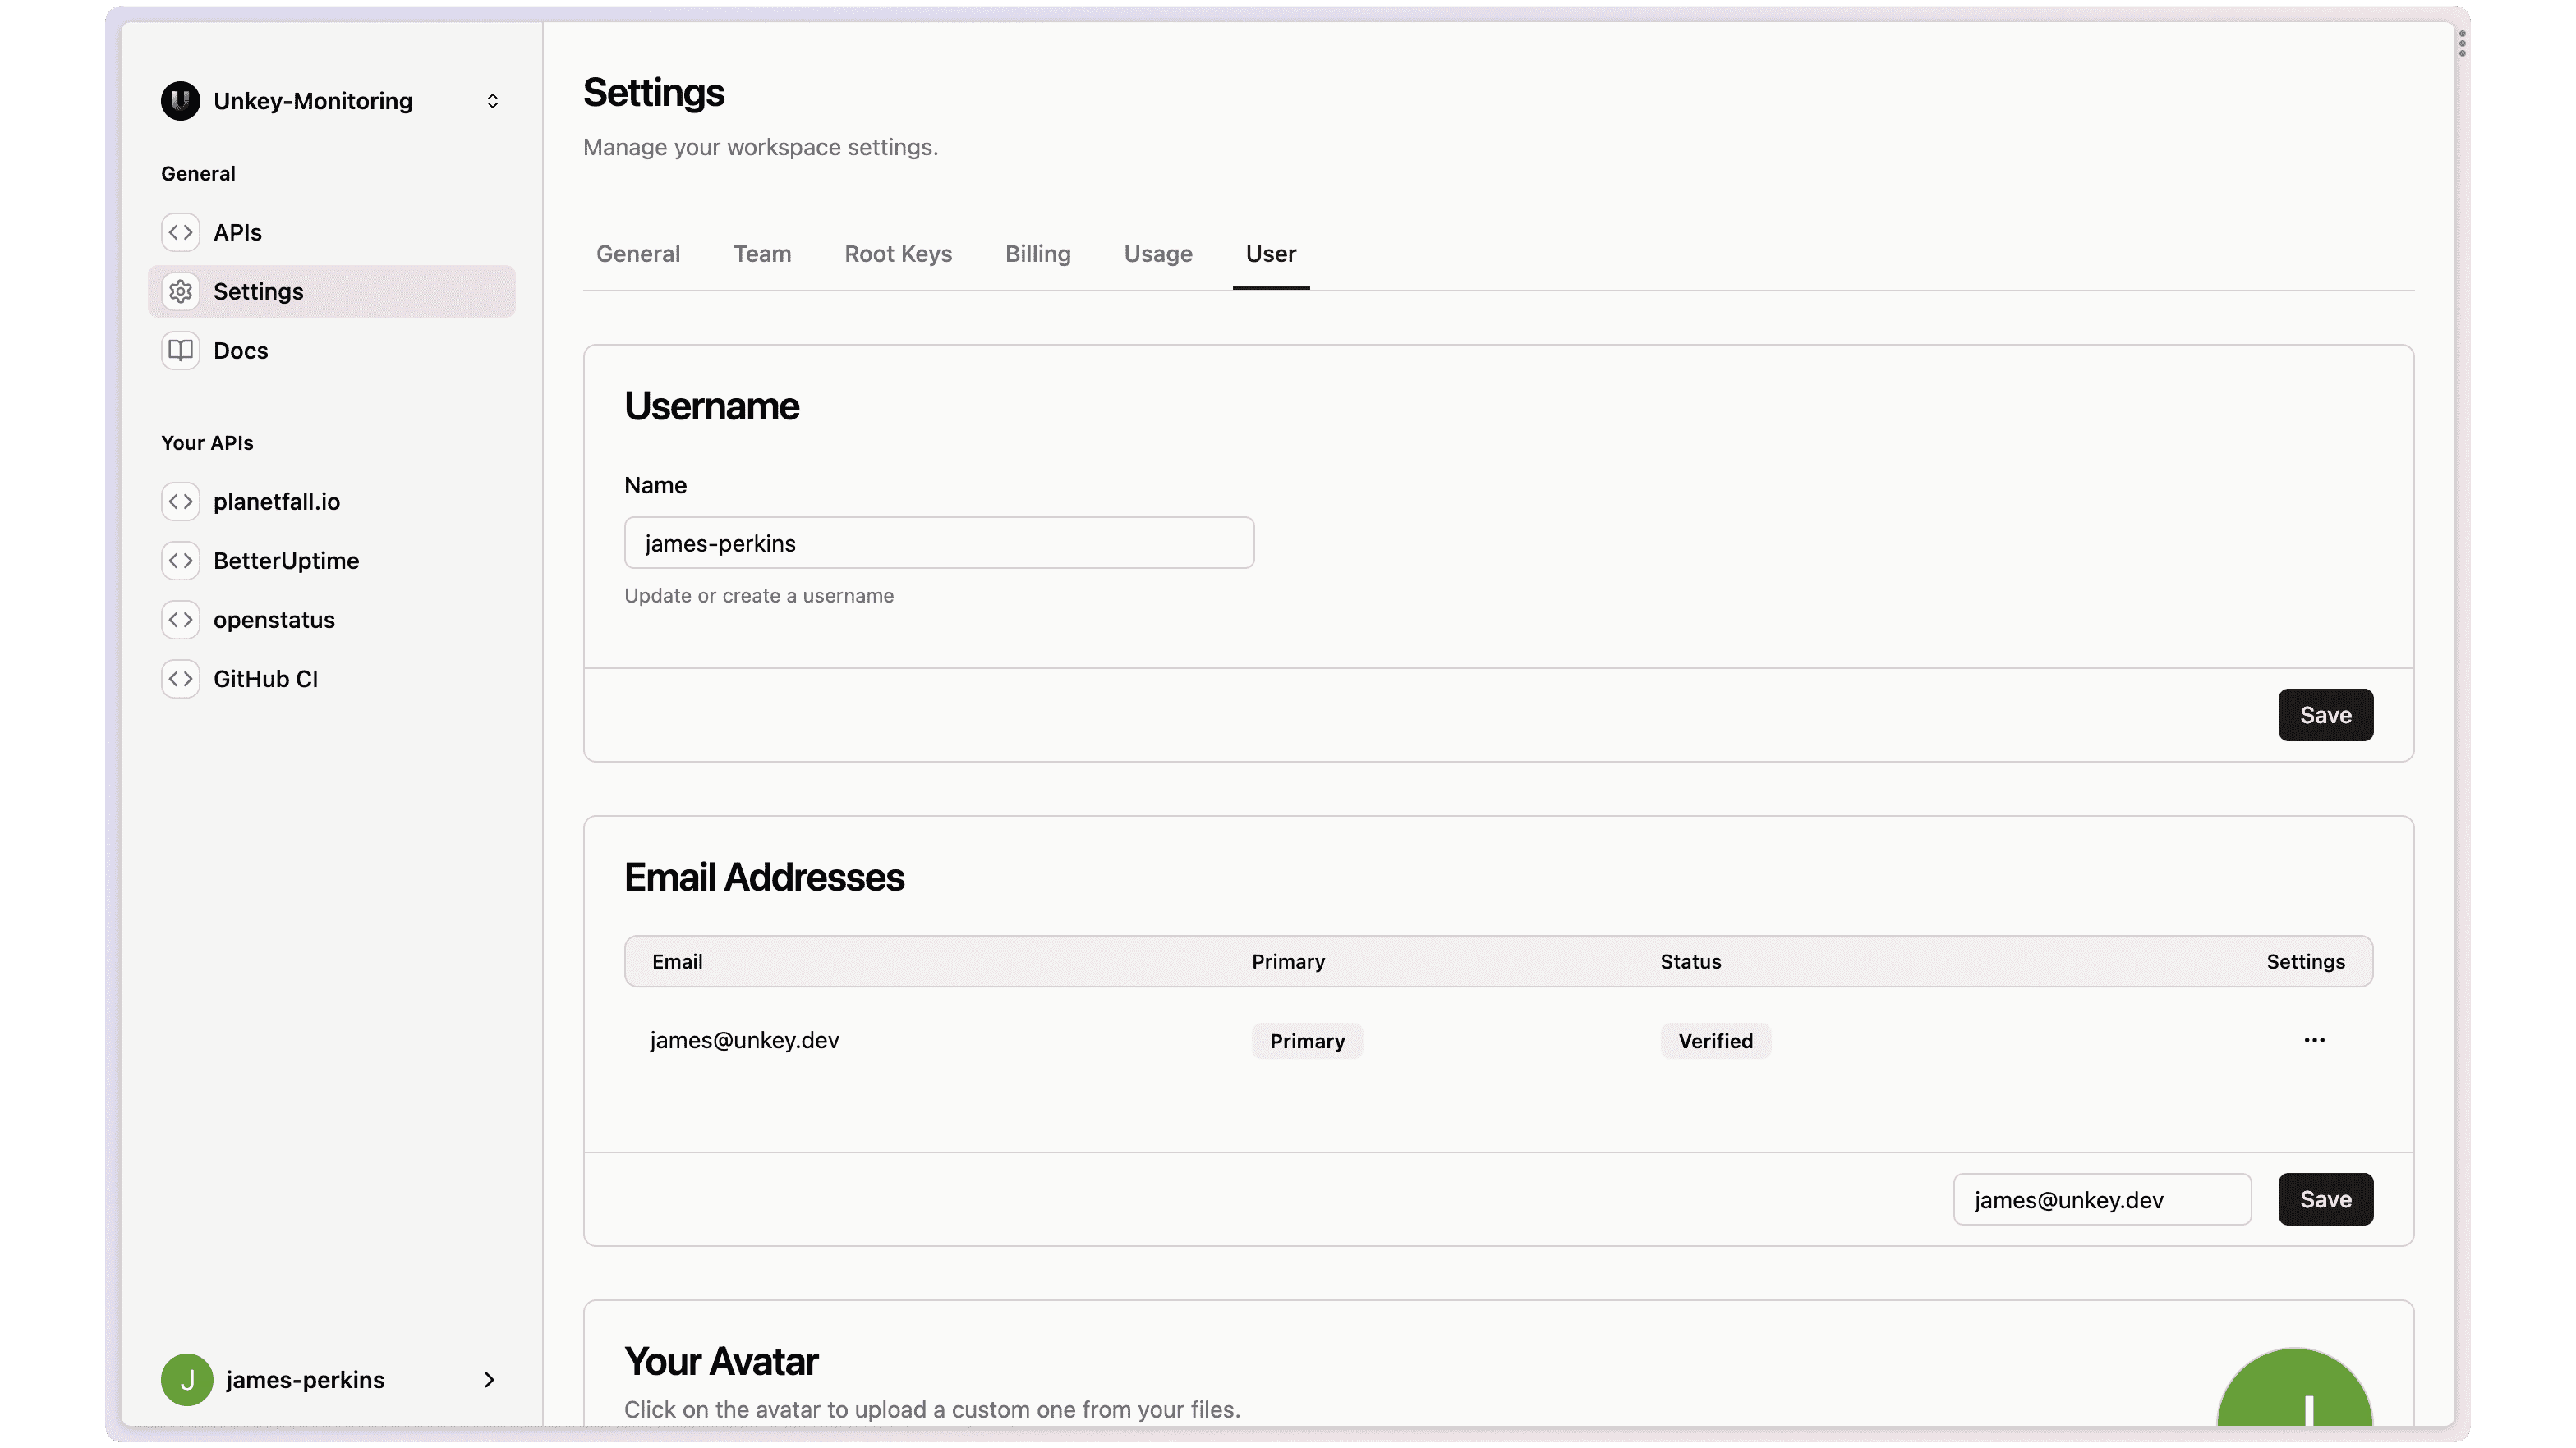Click the openstatus API icon
Image resolution: width=2576 pixels, height=1448 pixels.
pyautogui.click(x=179, y=619)
